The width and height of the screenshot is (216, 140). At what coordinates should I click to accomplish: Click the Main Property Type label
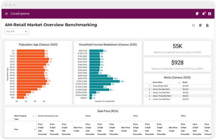click(20, 117)
